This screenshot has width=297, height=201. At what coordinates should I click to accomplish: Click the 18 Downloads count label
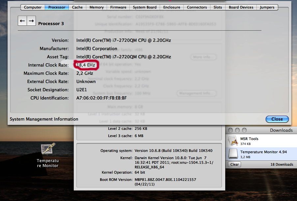tap(282, 164)
